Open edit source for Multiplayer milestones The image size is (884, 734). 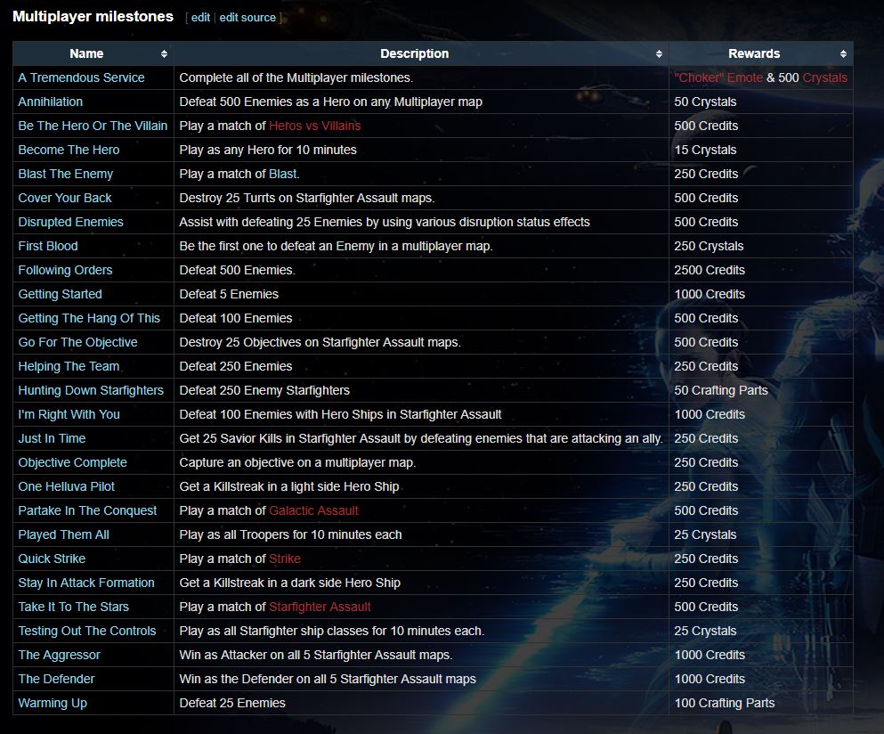pyautogui.click(x=247, y=18)
